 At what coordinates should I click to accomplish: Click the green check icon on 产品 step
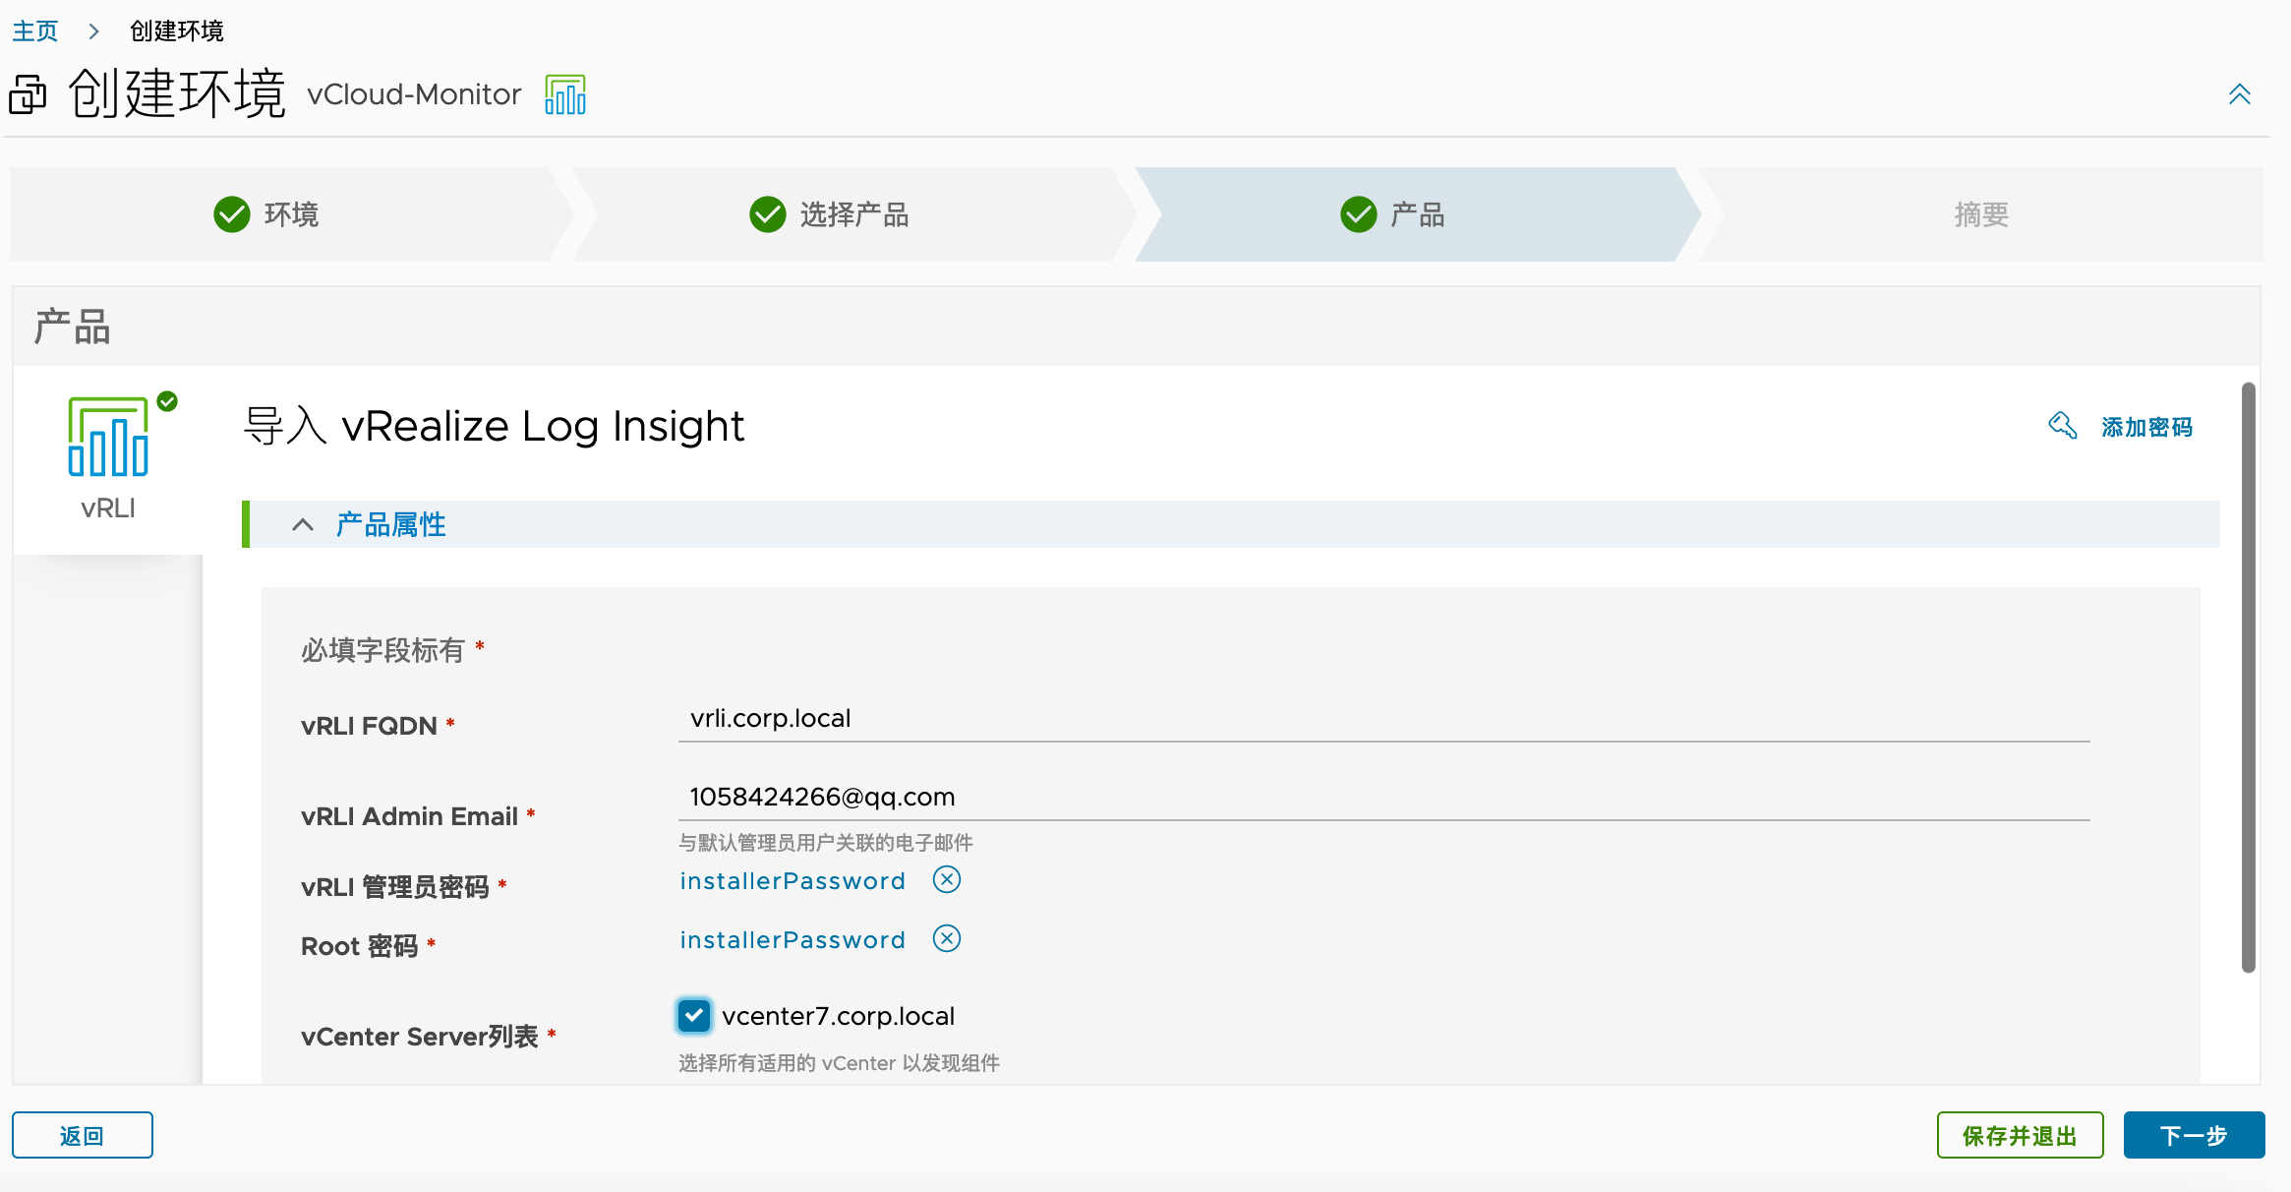pyautogui.click(x=1359, y=214)
